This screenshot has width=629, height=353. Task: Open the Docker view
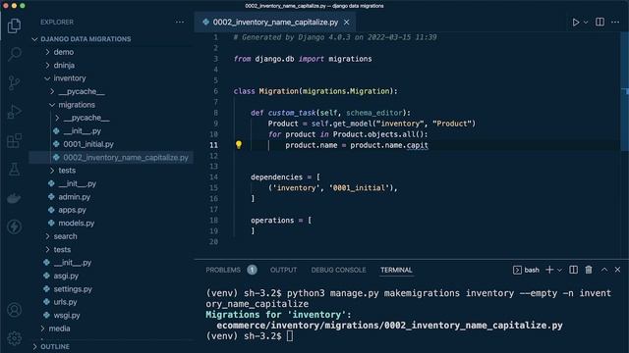click(x=14, y=198)
